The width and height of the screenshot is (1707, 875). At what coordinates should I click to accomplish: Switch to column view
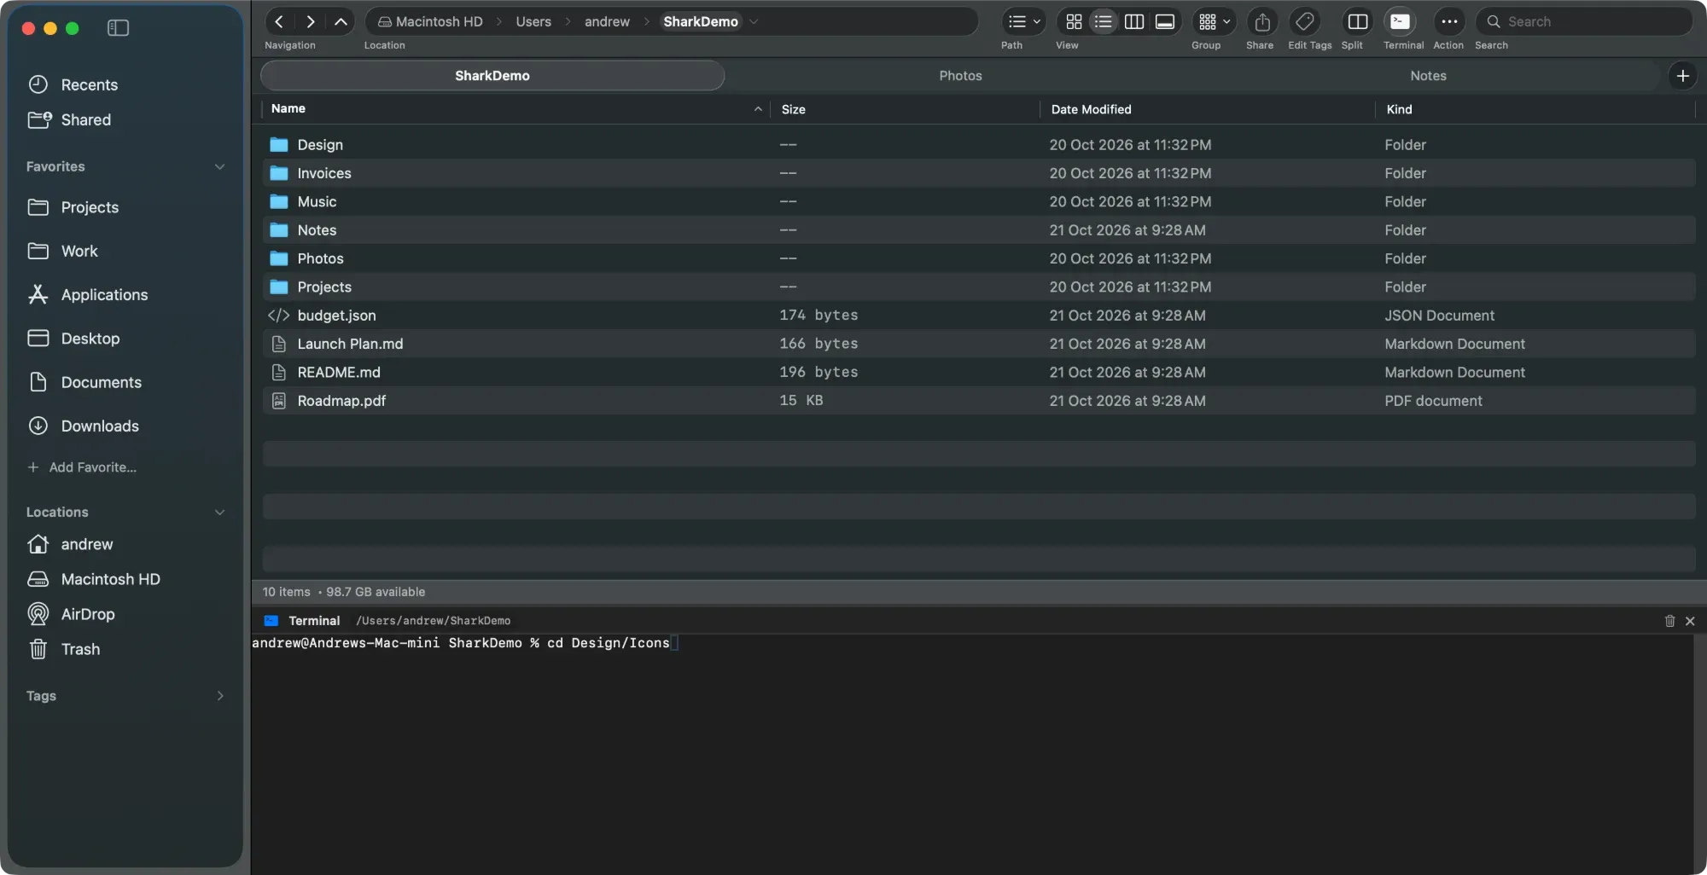[1134, 21]
